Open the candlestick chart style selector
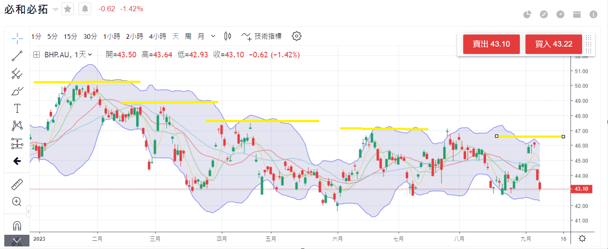608x249 pixels. (228, 36)
